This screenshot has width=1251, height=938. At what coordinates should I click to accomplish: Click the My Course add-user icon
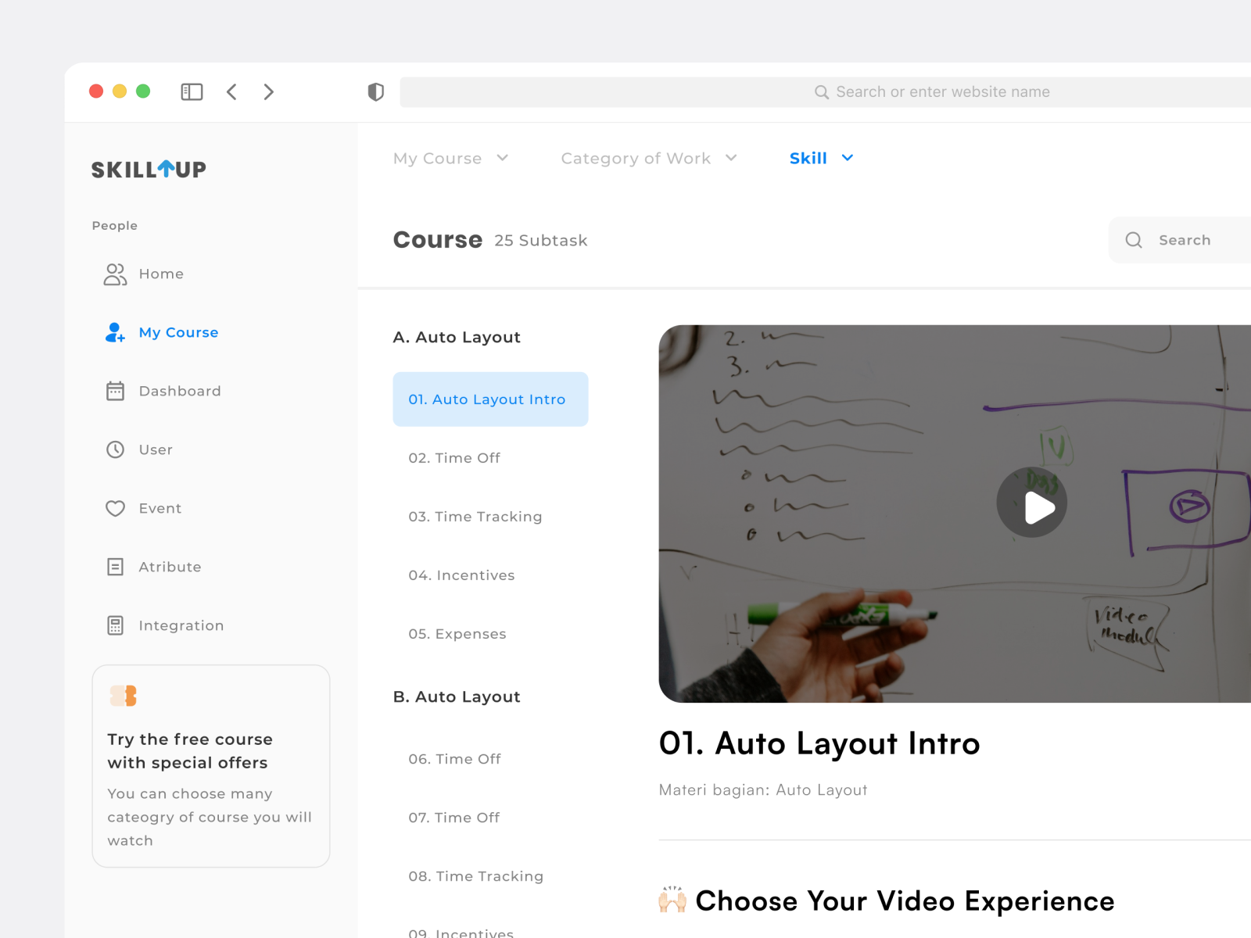point(115,332)
